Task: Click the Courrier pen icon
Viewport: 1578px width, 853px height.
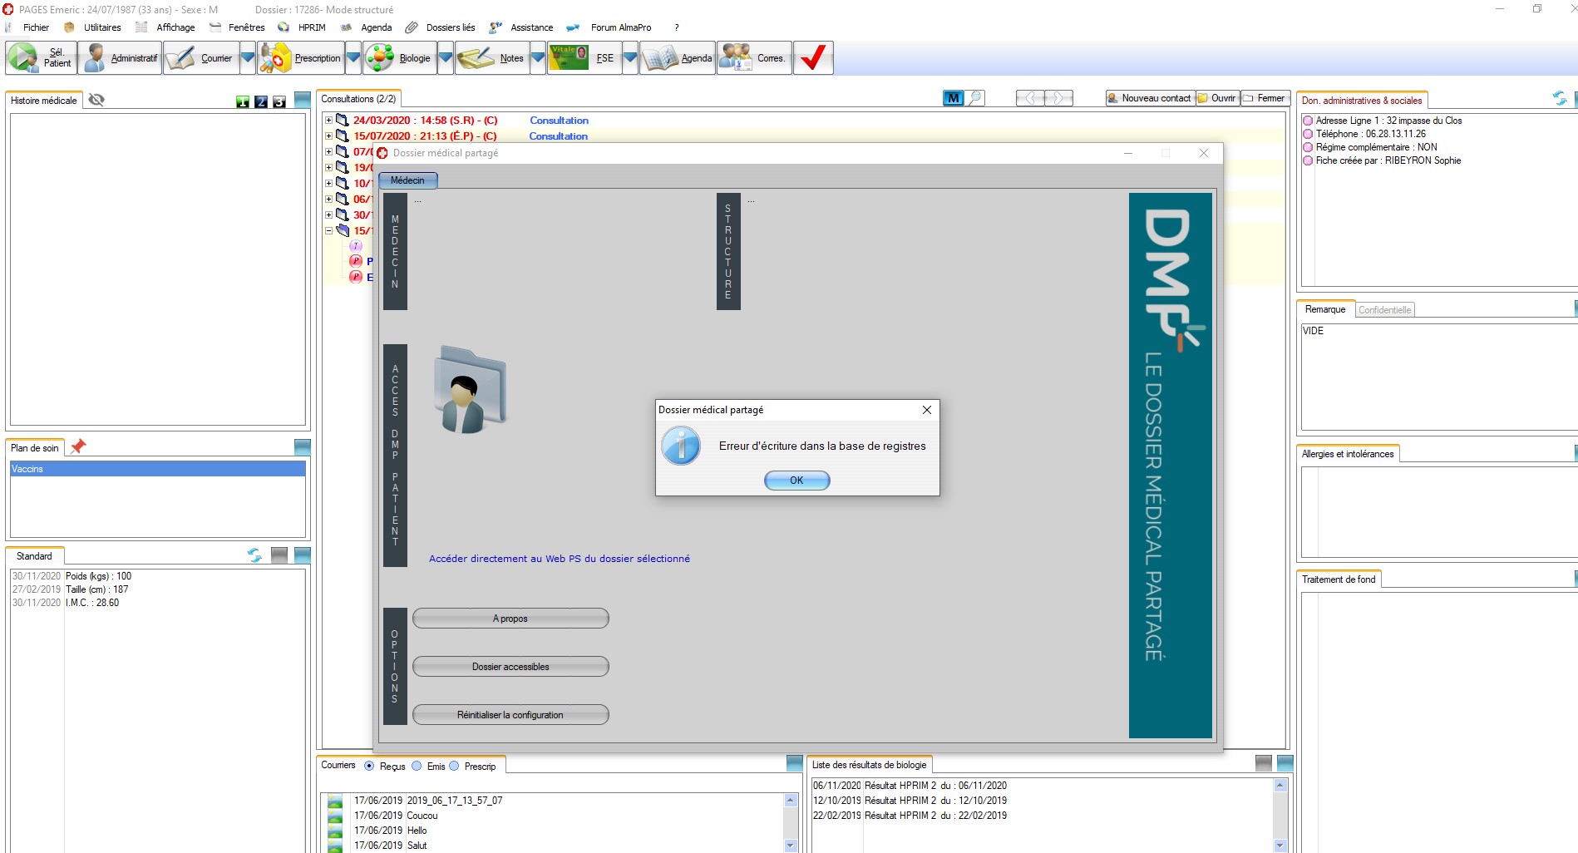Action: click(x=180, y=58)
